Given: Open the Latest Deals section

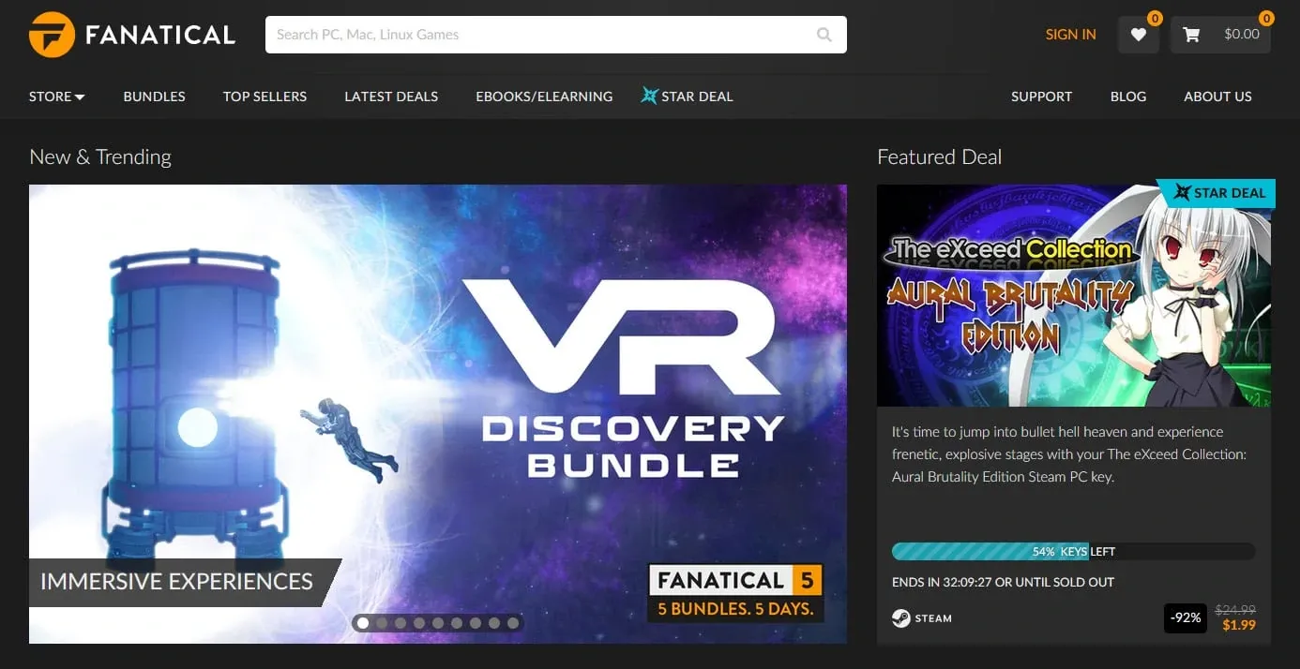Looking at the screenshot, I should click(391, 97).
